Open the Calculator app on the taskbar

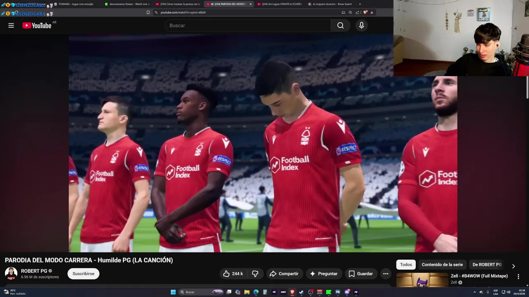pyautogui.click(x=265, y=292)
